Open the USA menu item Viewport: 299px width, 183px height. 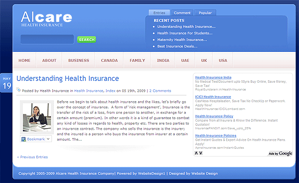coord(223,60)
